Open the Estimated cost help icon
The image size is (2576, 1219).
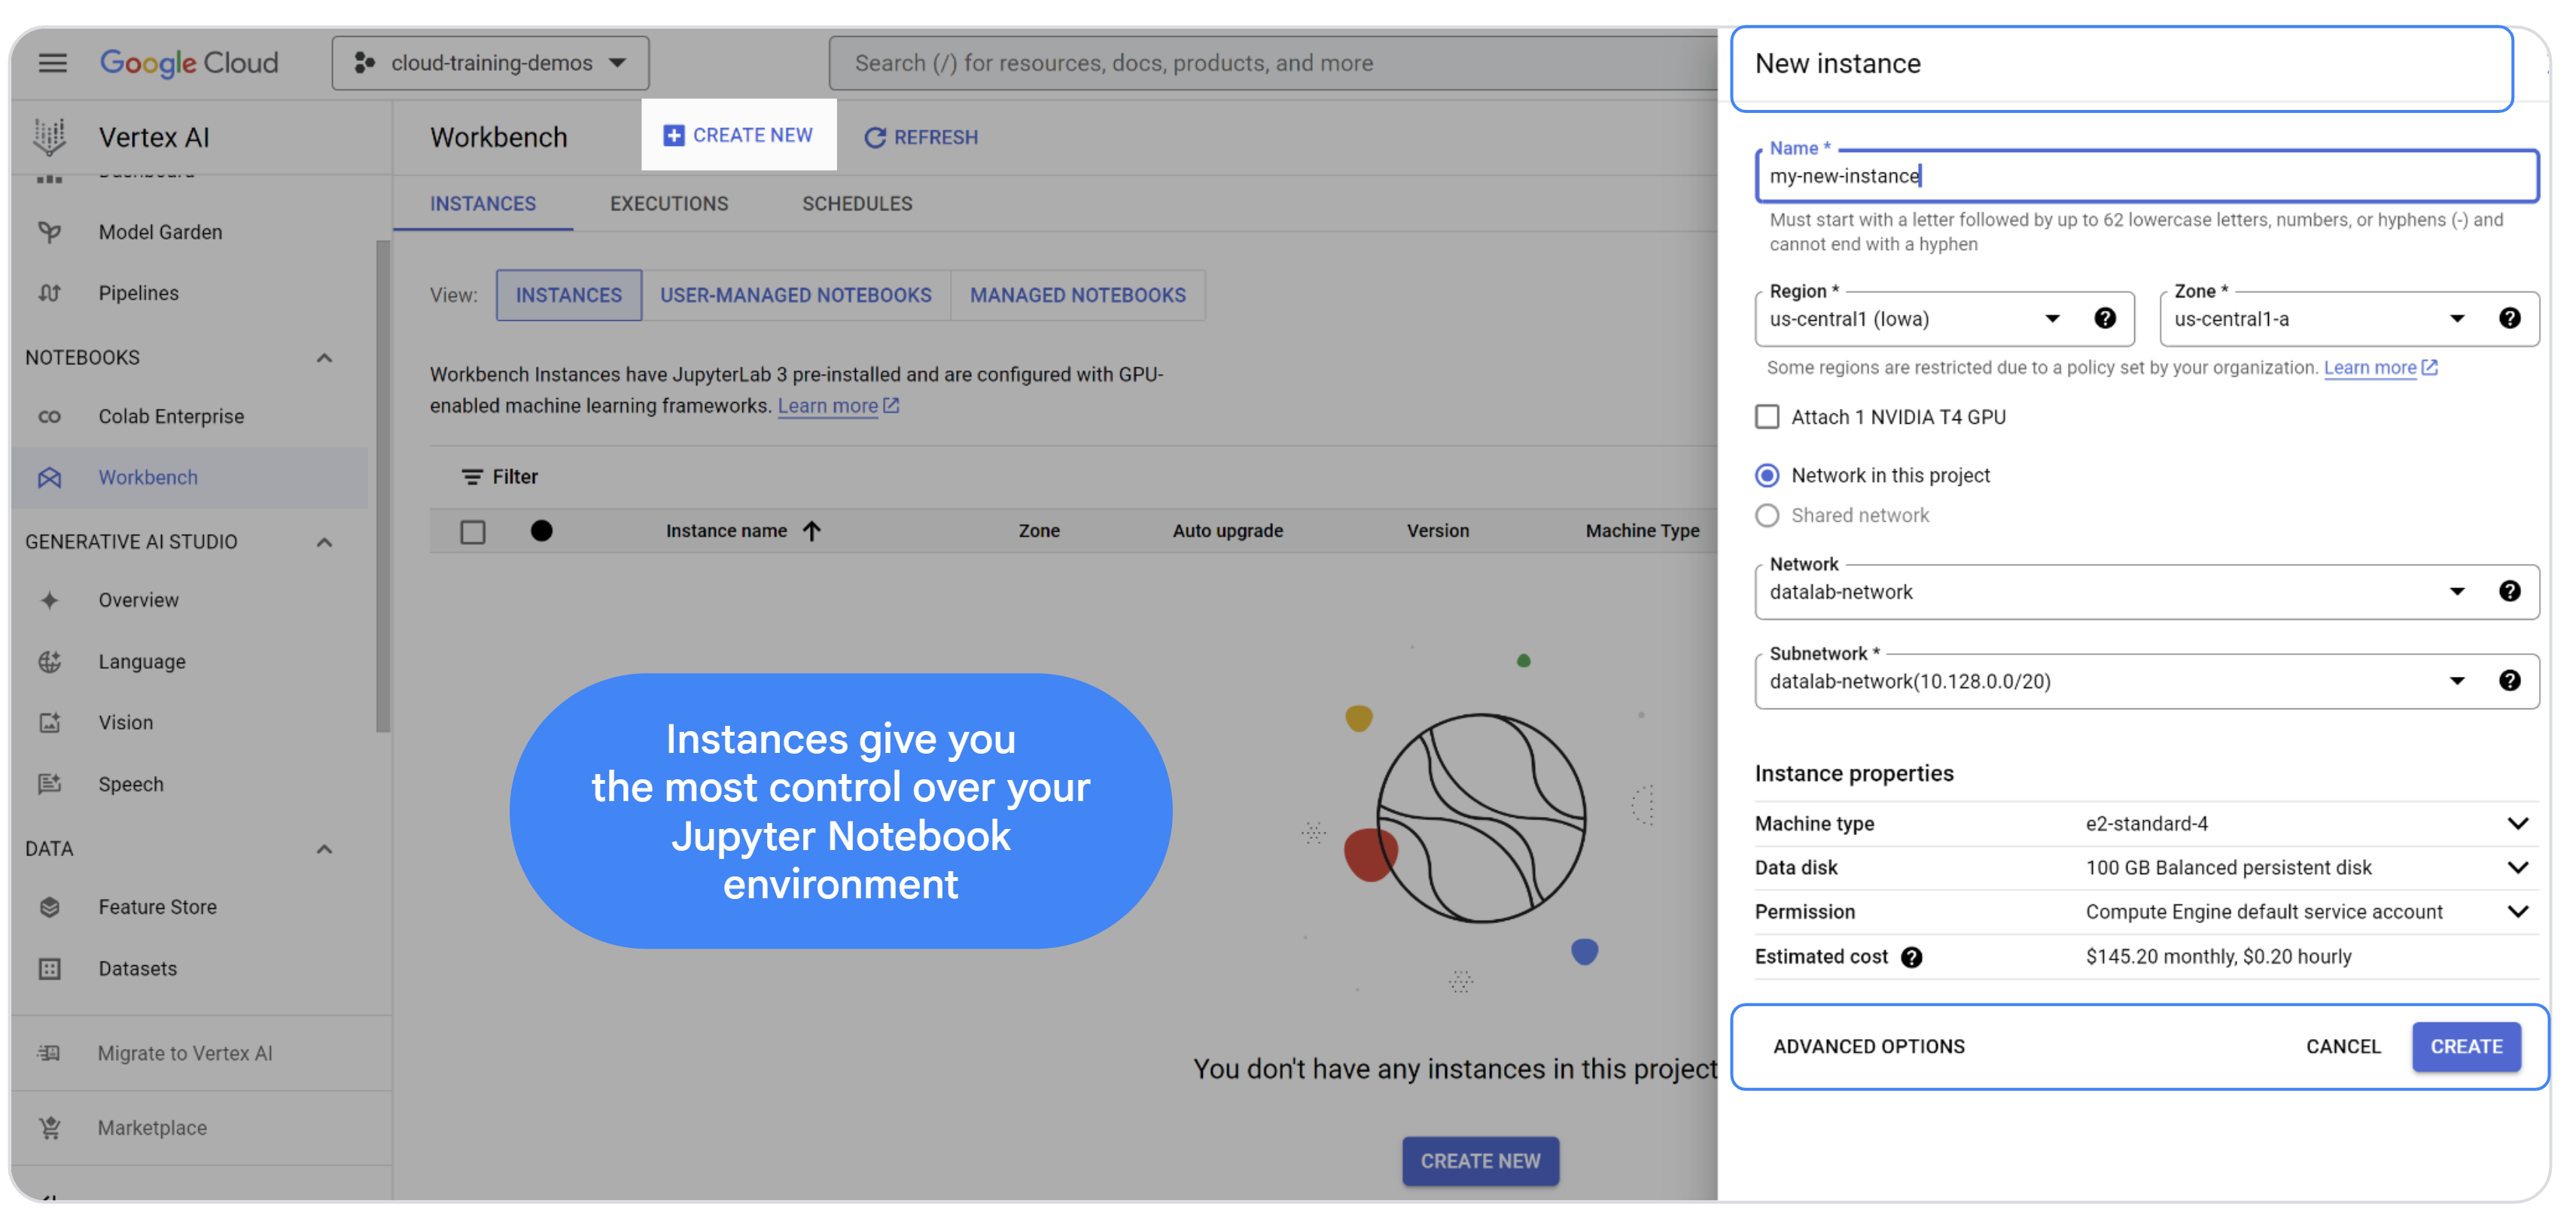[x=1911, y=956]
